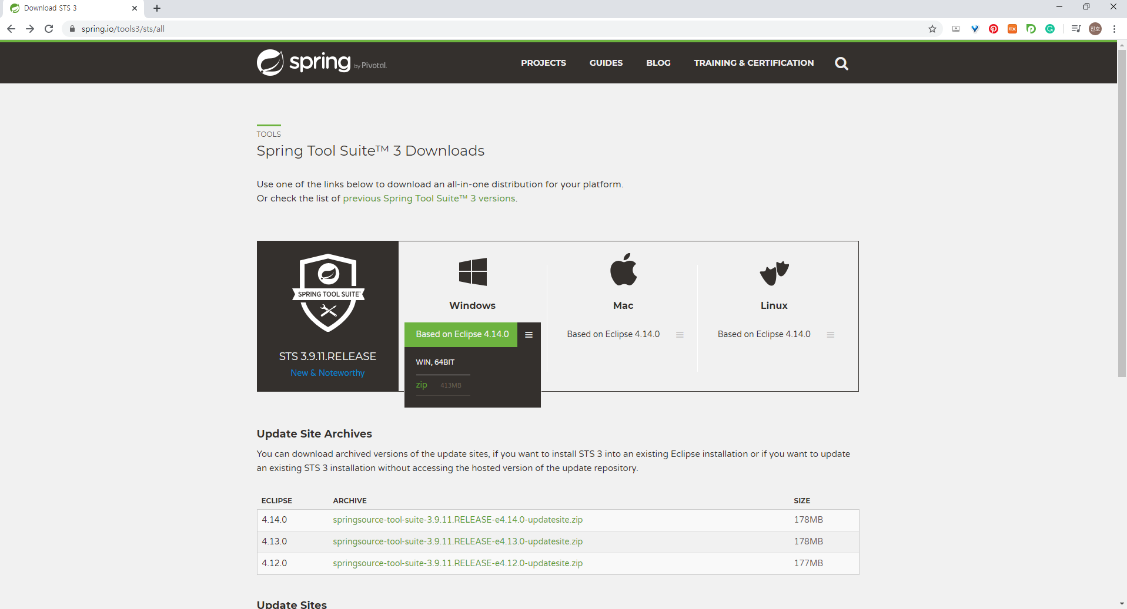Click the Windows platform logo
1127x609 pixels.
coord(473,272)
